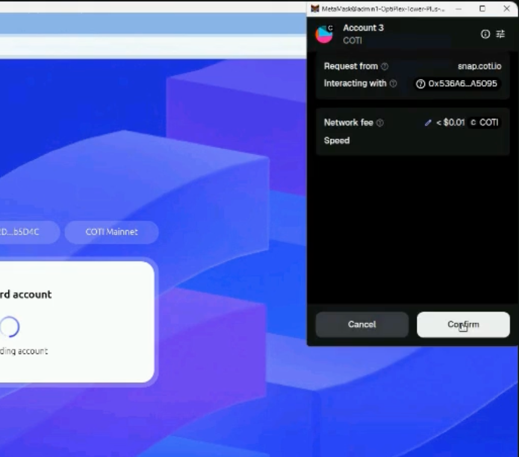The width and height of the screenshot is (519, 457).
Task: Cancel the MetaMask transaction request
Action: [x=362, y=324]
